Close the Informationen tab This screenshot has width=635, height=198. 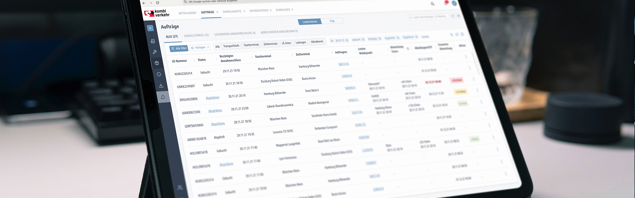pyautogui.click(x=271, y=10)
